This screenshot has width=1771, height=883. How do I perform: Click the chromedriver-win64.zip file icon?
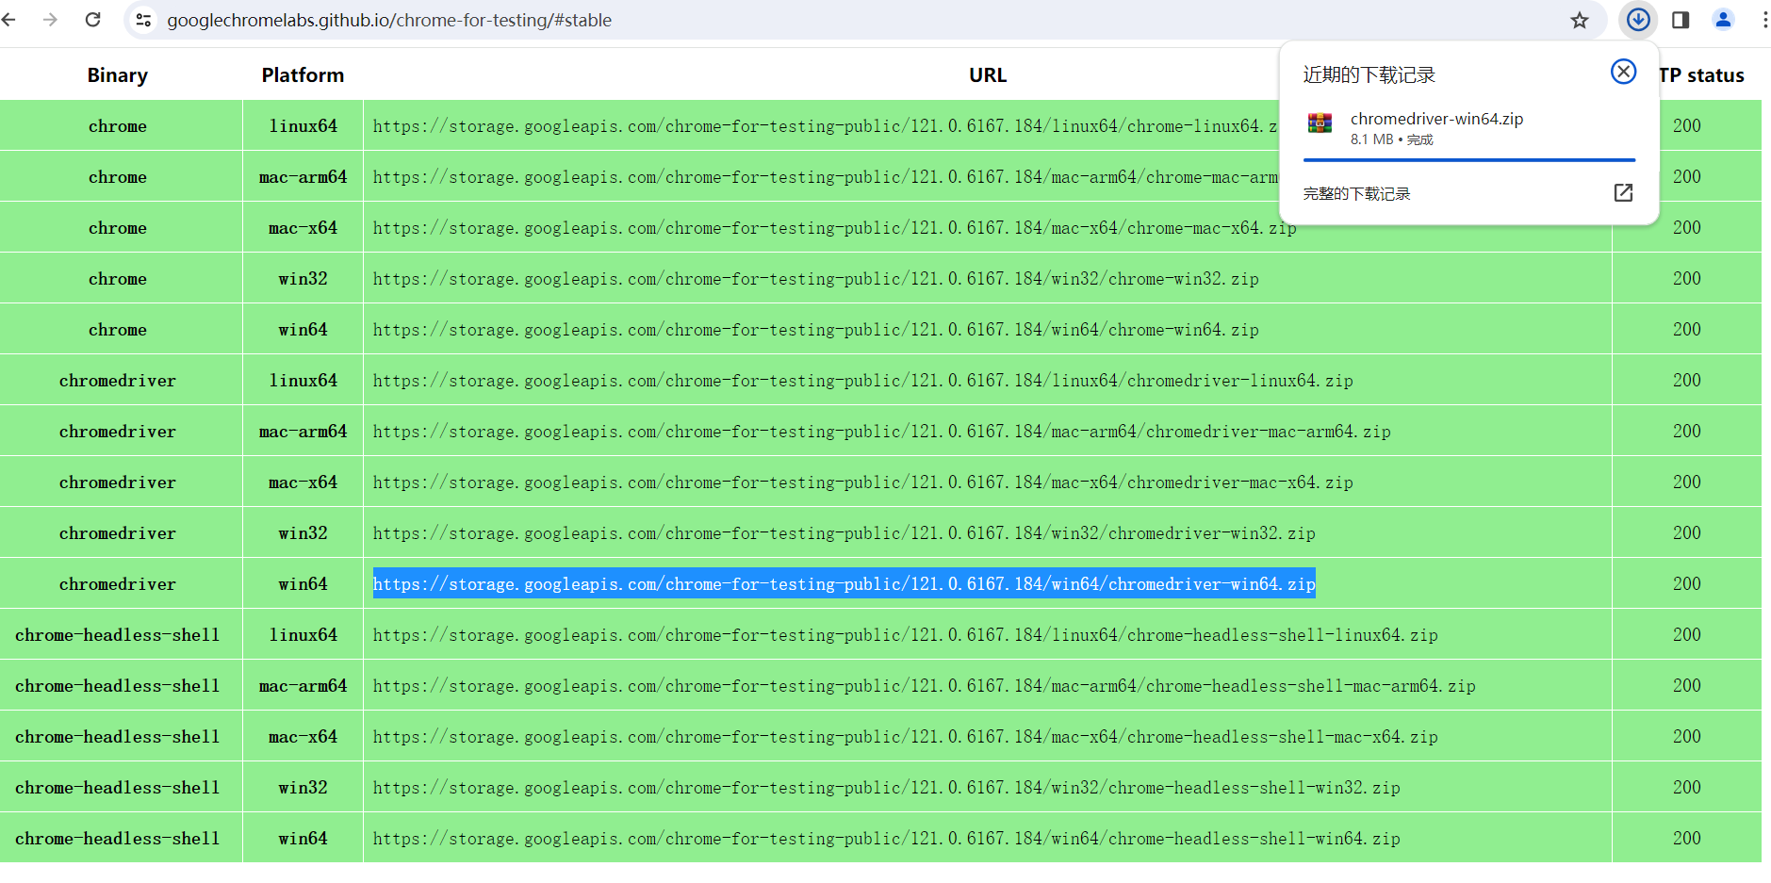point(1320,123)
